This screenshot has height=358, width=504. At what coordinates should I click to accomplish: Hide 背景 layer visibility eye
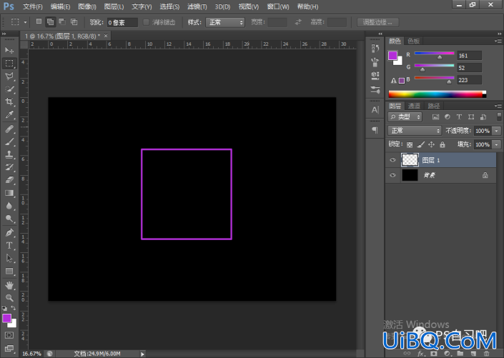392,175
